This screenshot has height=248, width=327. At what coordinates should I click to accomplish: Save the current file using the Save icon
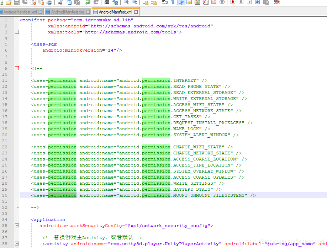pos(17,2)
